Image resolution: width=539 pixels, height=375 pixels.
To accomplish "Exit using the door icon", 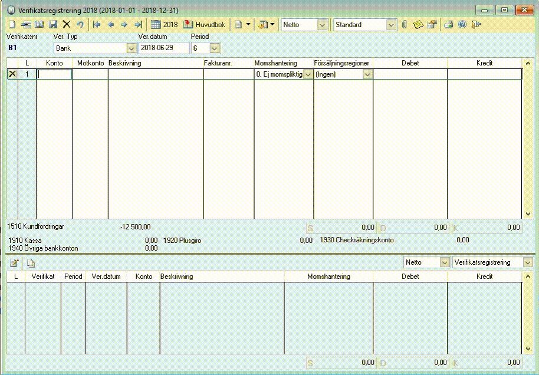I will [476, 24].
